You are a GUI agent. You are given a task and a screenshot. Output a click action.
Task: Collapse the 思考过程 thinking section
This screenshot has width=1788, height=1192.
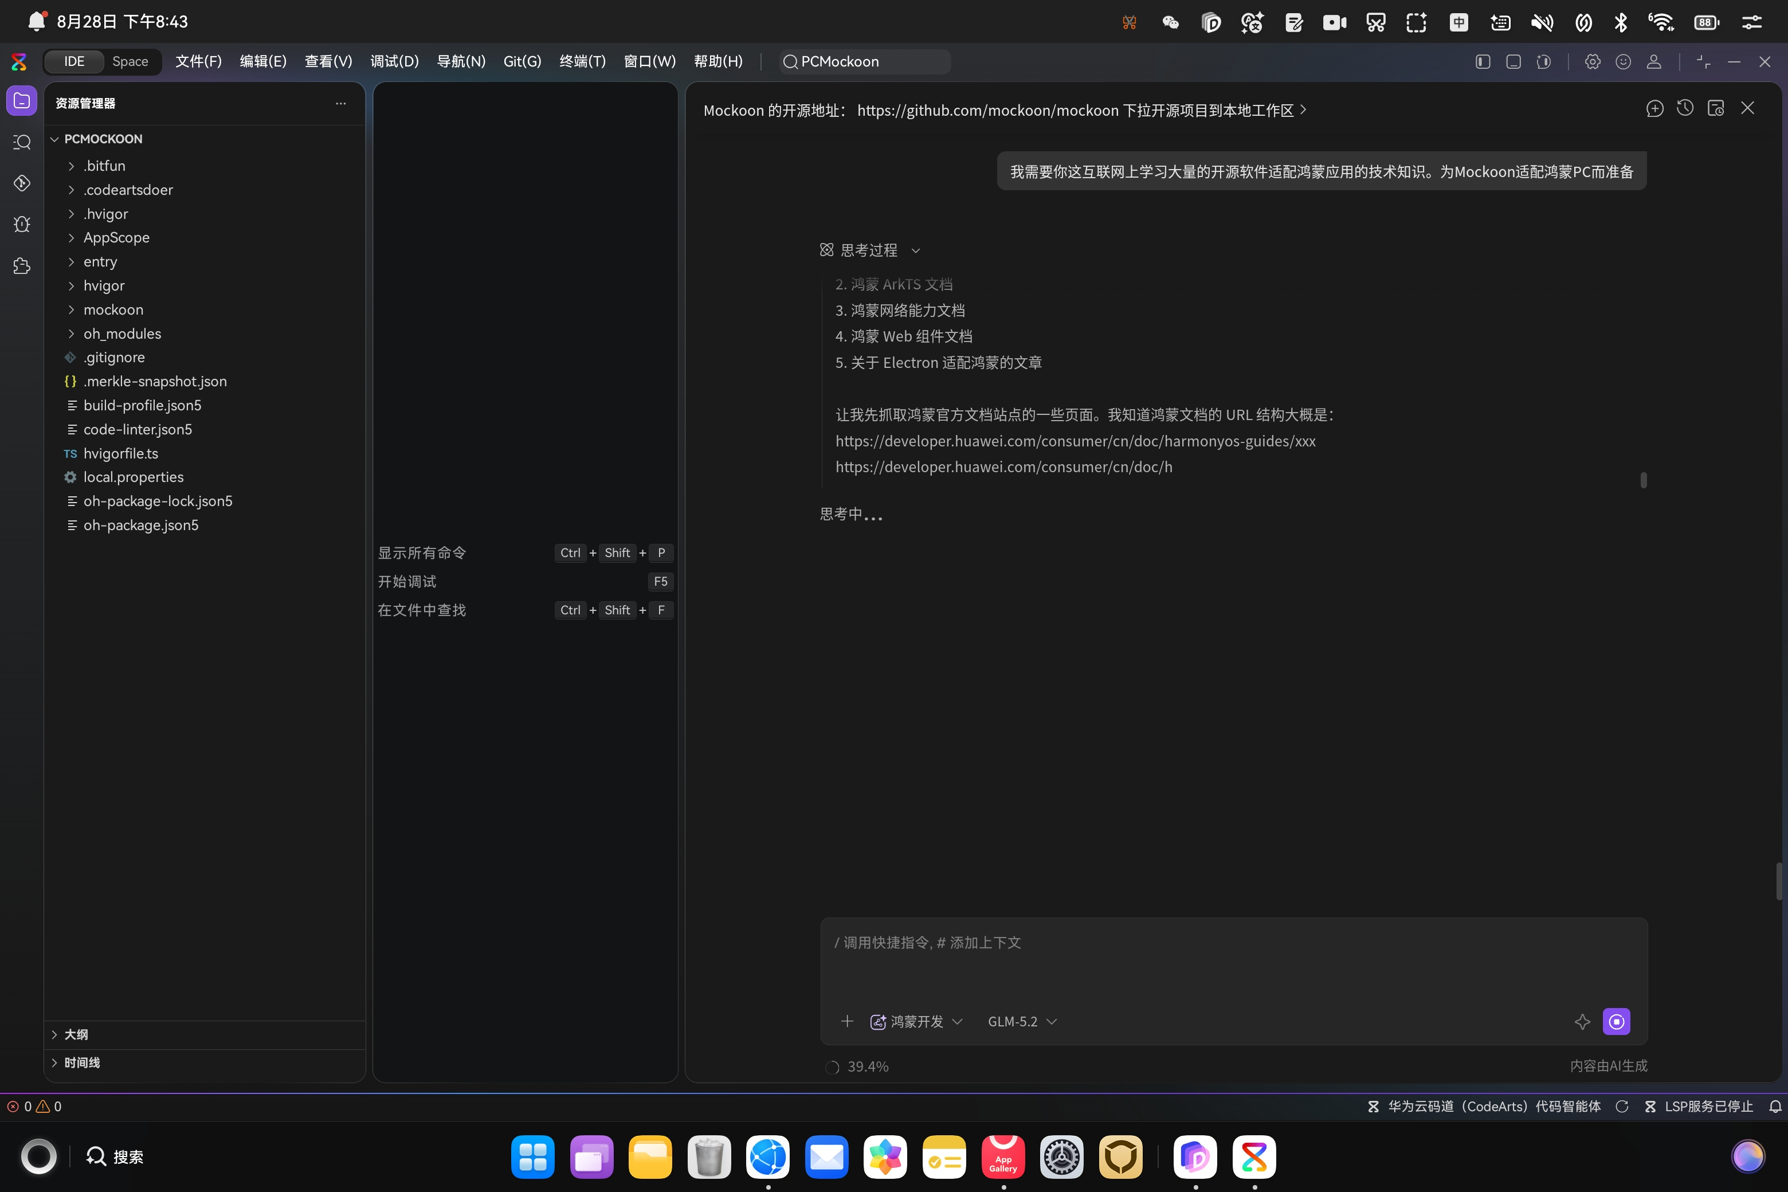870,250
